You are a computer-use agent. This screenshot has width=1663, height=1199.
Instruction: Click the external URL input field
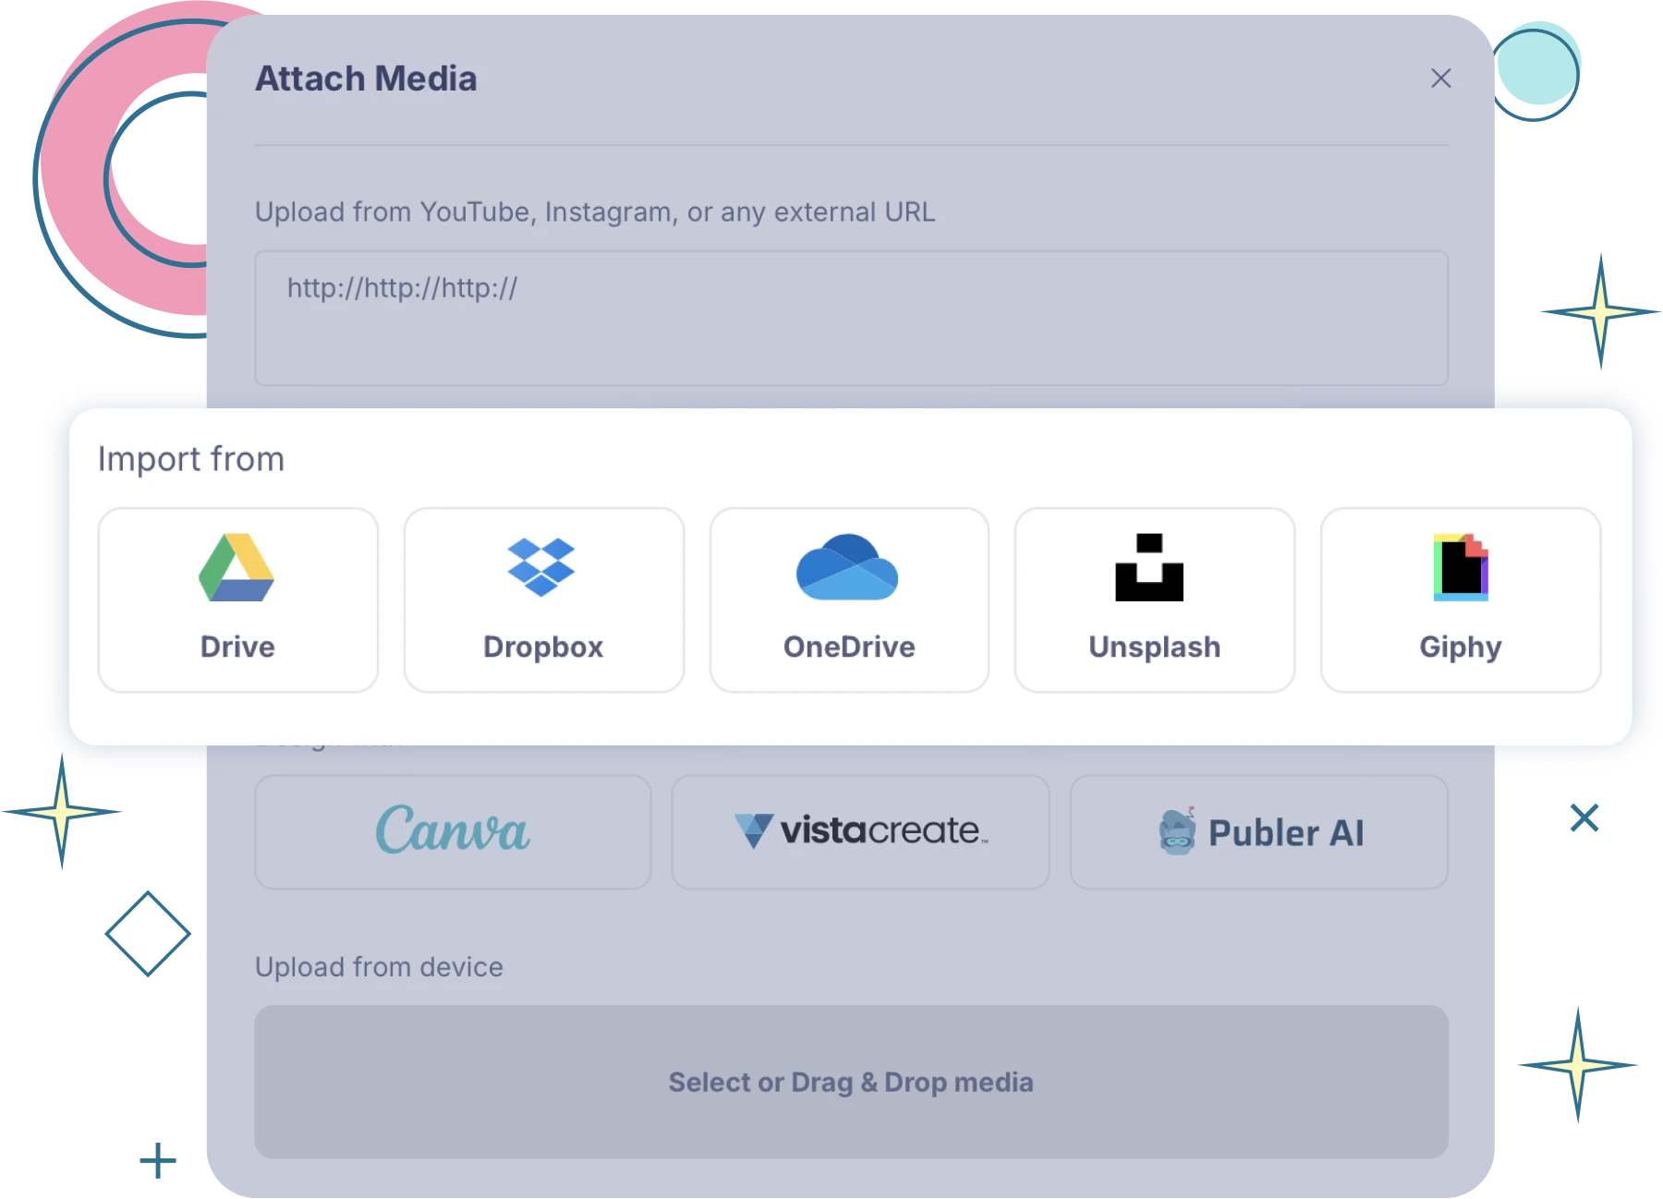(850, 318)
